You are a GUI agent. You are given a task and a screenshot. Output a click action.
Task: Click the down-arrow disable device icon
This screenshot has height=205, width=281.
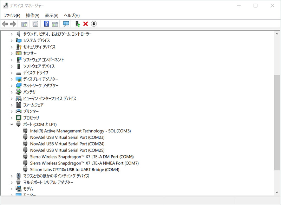94,24
